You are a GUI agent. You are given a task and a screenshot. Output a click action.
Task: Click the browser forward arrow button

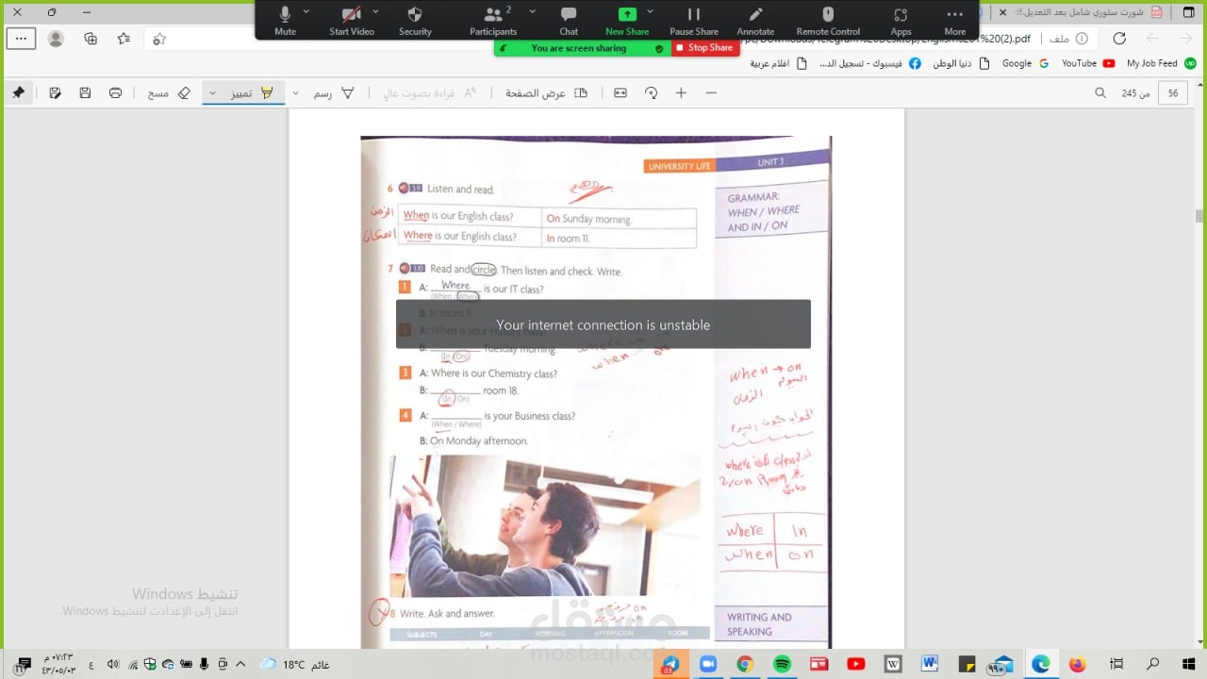(x=1152, y=39)
